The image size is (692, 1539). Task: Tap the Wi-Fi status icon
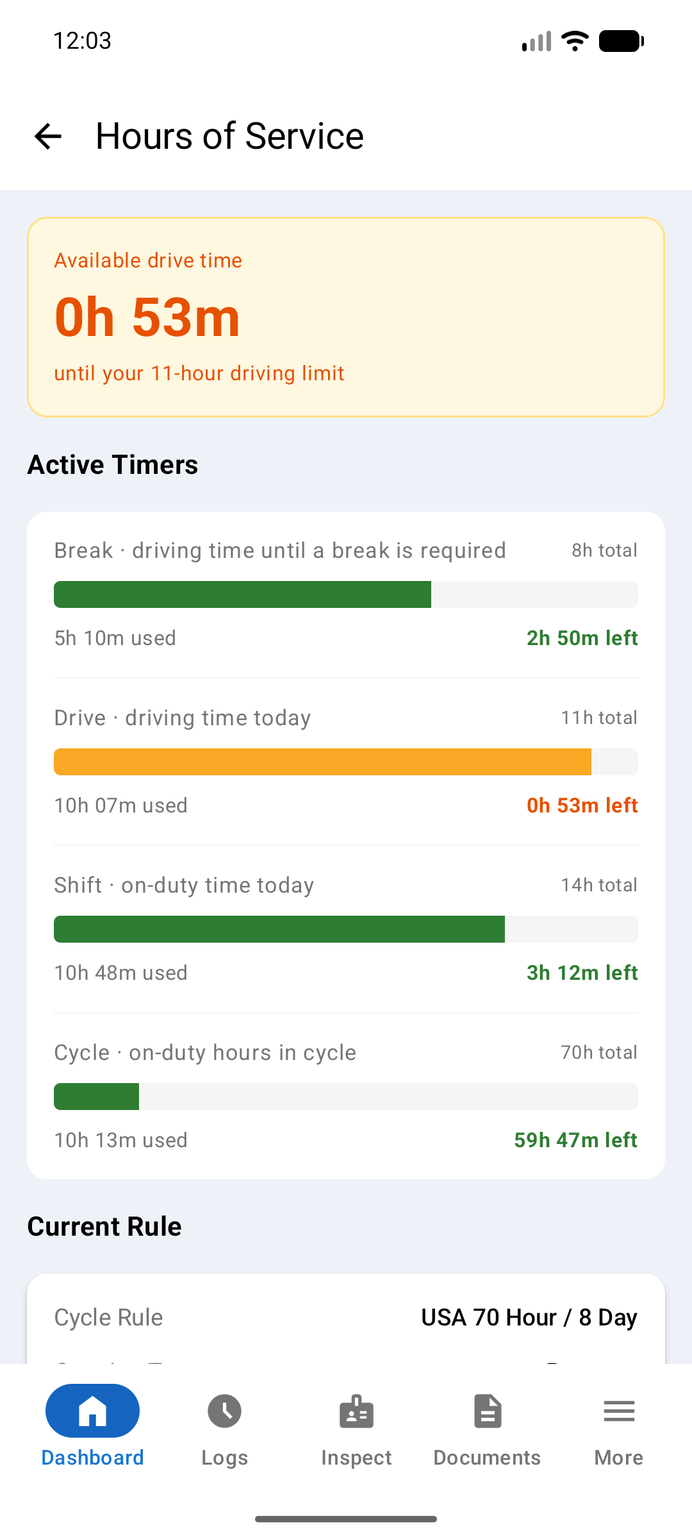(x=575, y=41)
